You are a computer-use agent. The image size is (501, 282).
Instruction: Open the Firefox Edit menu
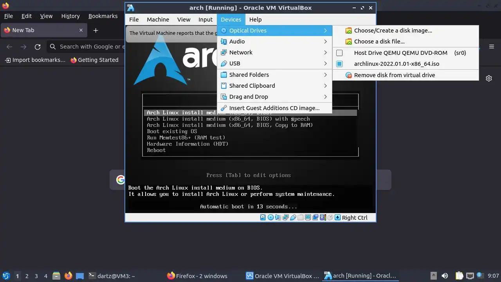[27, 16]
